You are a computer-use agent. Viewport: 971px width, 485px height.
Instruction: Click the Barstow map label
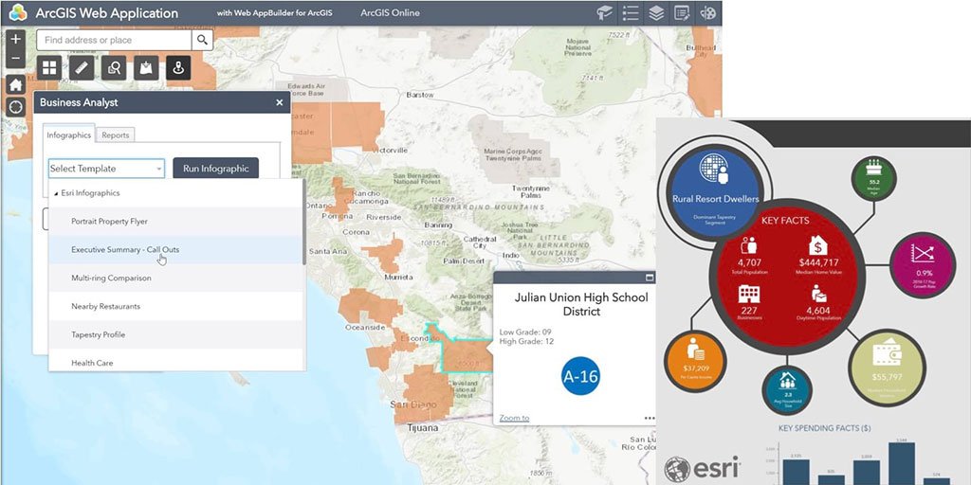coord(420,95)
